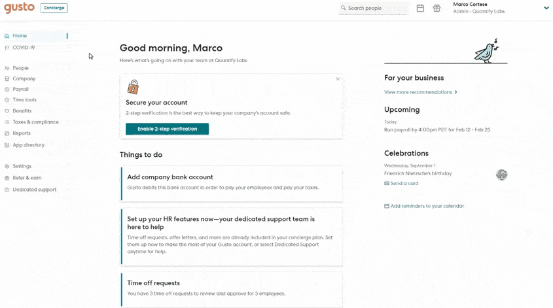The width and height of the screenshot is (553, 308).
Task: Focus the Search people field
Action: 374,8
